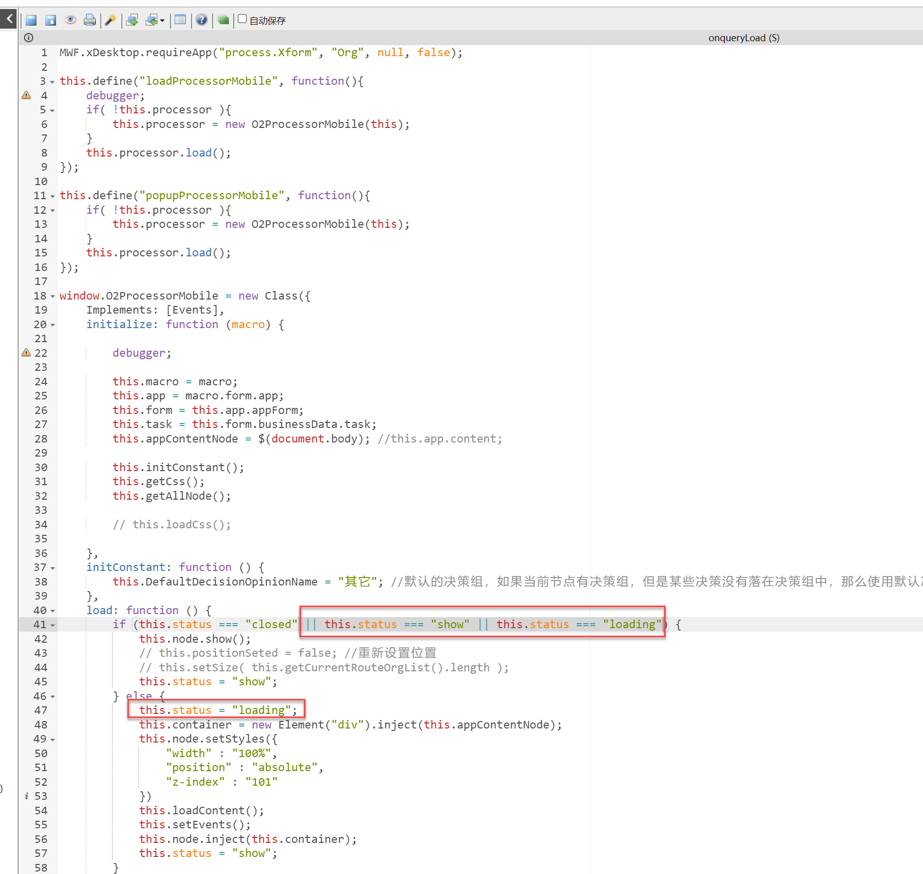Click the green stacked windows icon
This screenshot has width=923, height=874.
pos(223,20)
